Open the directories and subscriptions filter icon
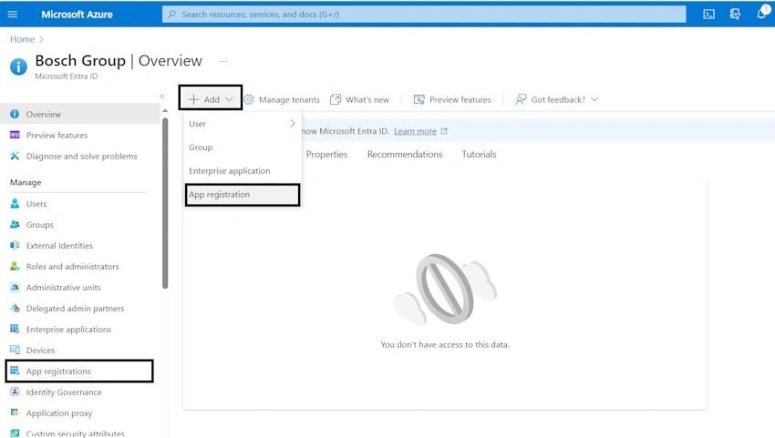 tap(735, 15)
